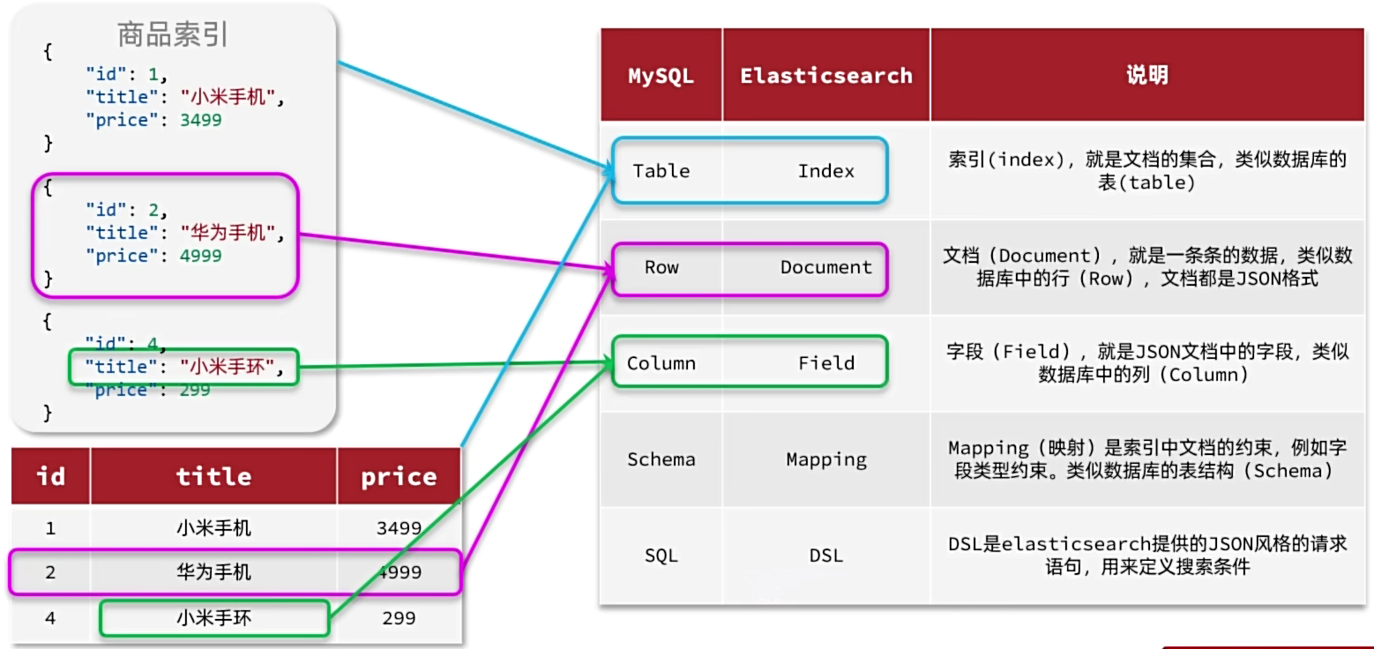Select the Document cell in magenta box
Viewport: 1374px width, 649px height.
[x=825, y=267]
